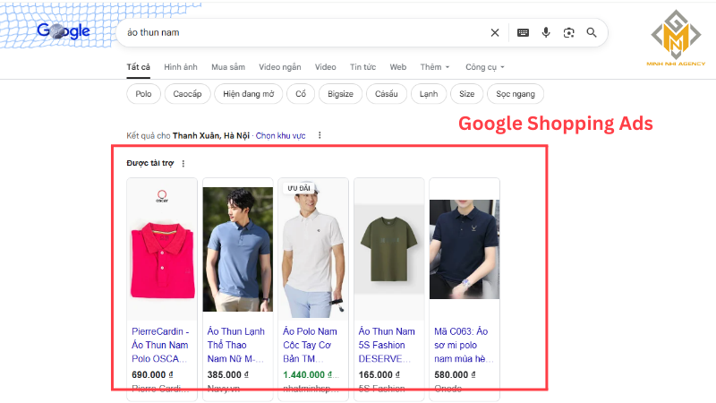Apply the Size filter chip

click(466, 94)
